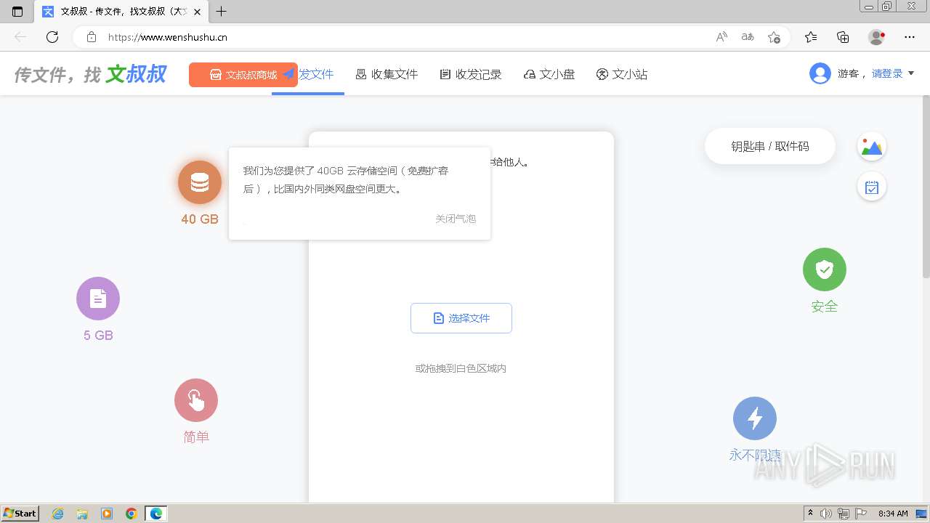This screenshot has width=930, height=523.
Task: Switch to the 发文件 tab
Action: pos(309,74)
